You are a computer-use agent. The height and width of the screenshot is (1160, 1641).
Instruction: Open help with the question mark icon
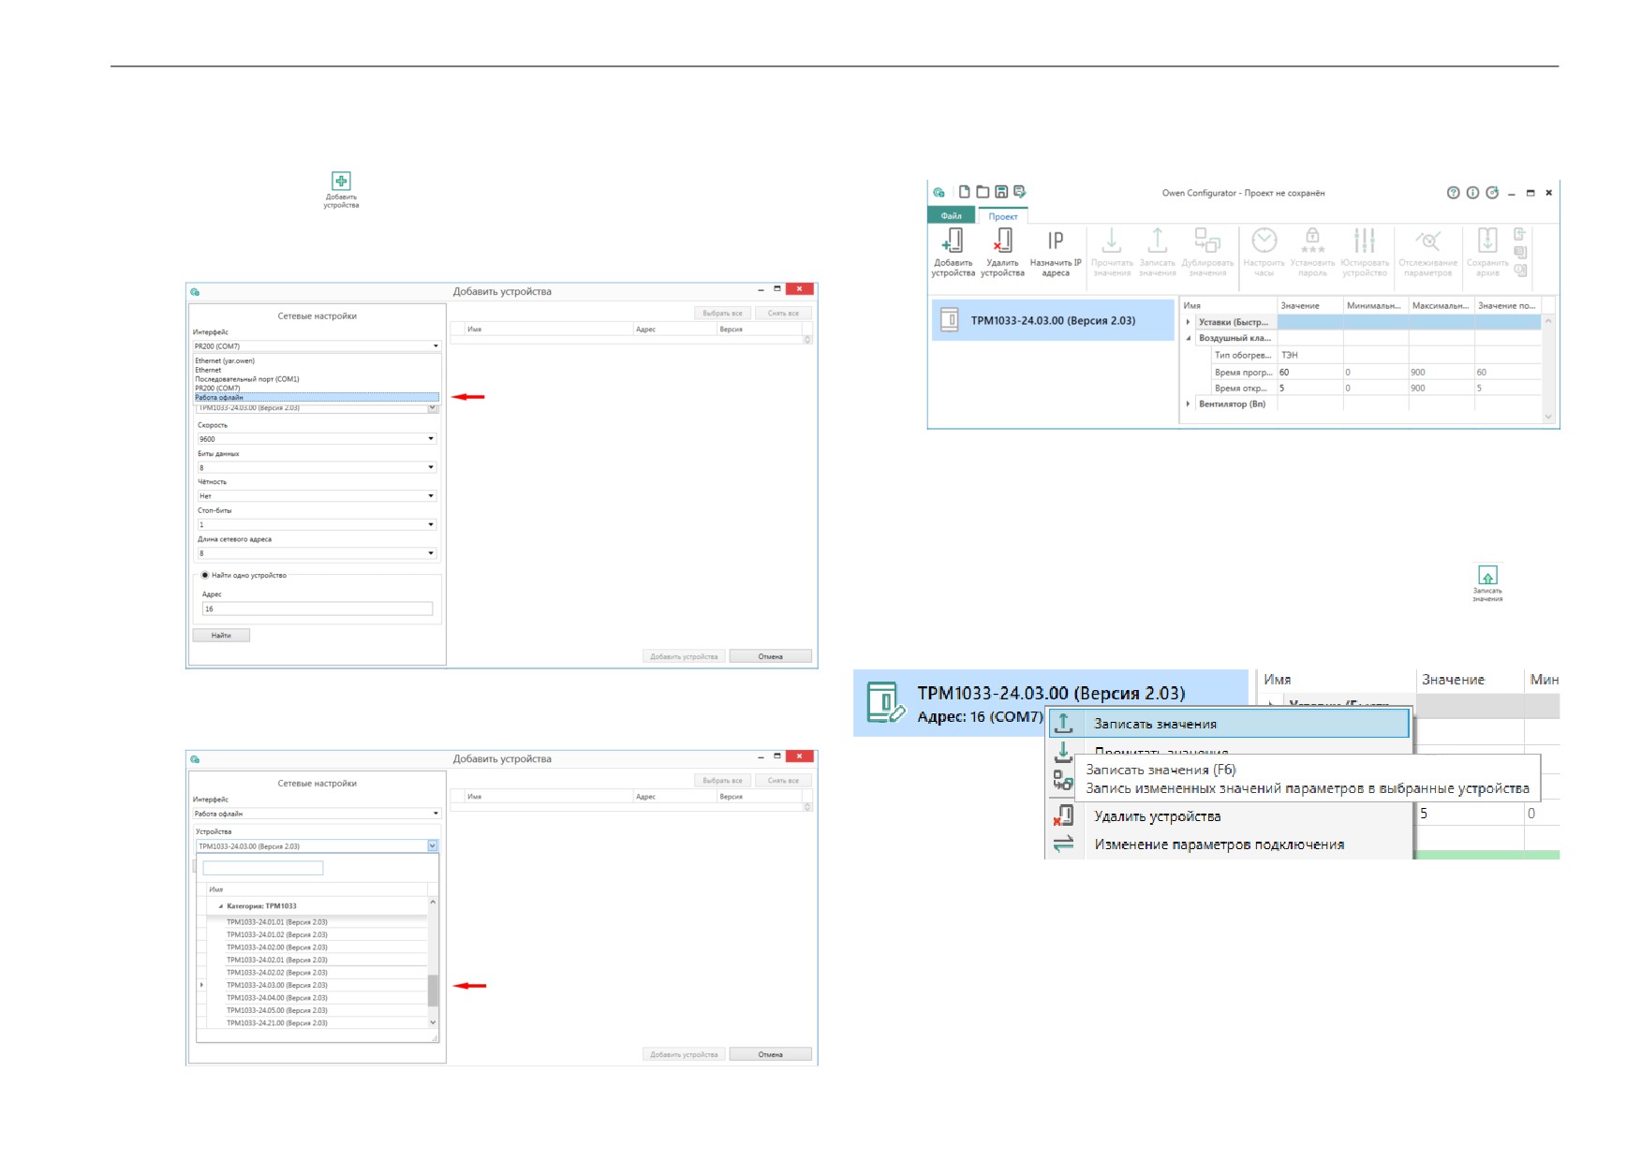(x=1454, y=193)
